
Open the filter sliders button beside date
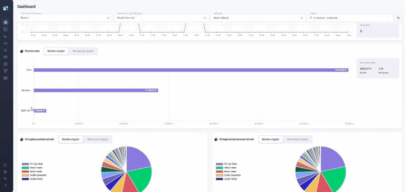pos(398,18)
